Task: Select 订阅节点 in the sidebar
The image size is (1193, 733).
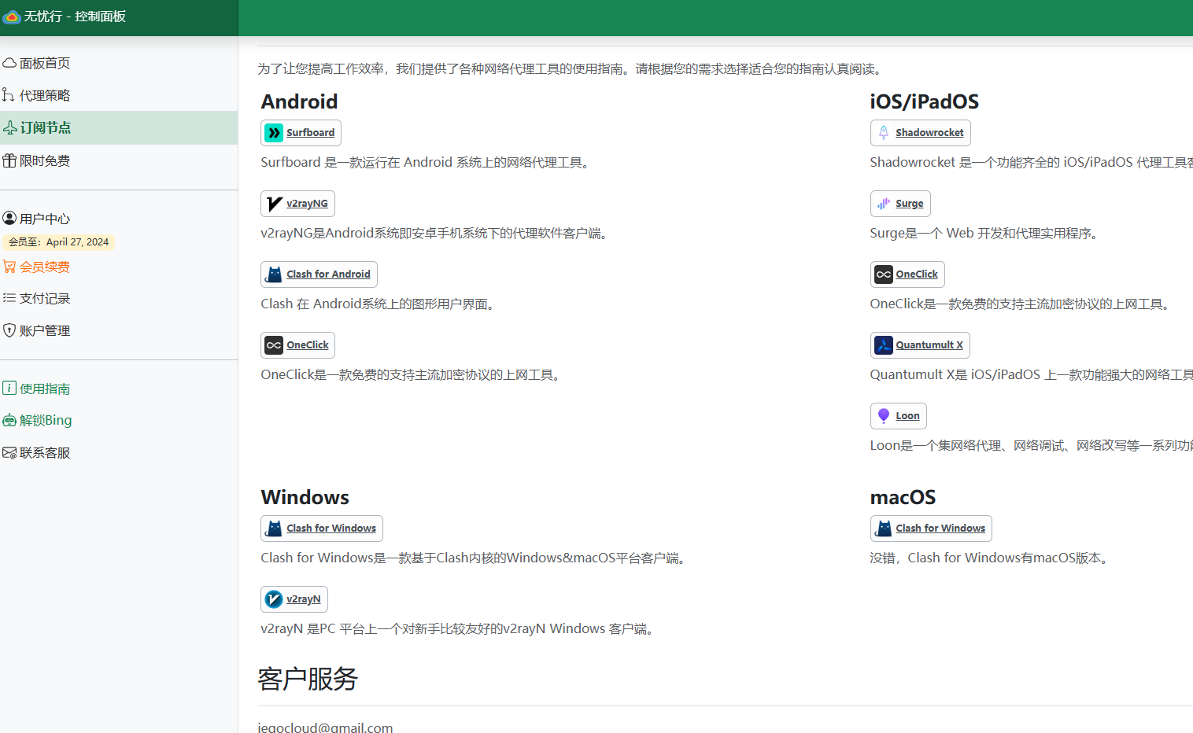Action: pos(119,127)
